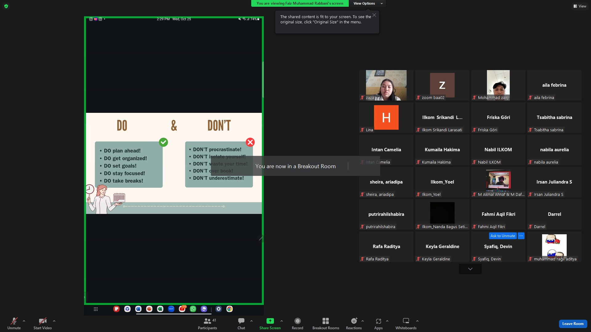Select zaza's video thumbnail
This screenshot has height=332, width=591.
click(386, 85)
